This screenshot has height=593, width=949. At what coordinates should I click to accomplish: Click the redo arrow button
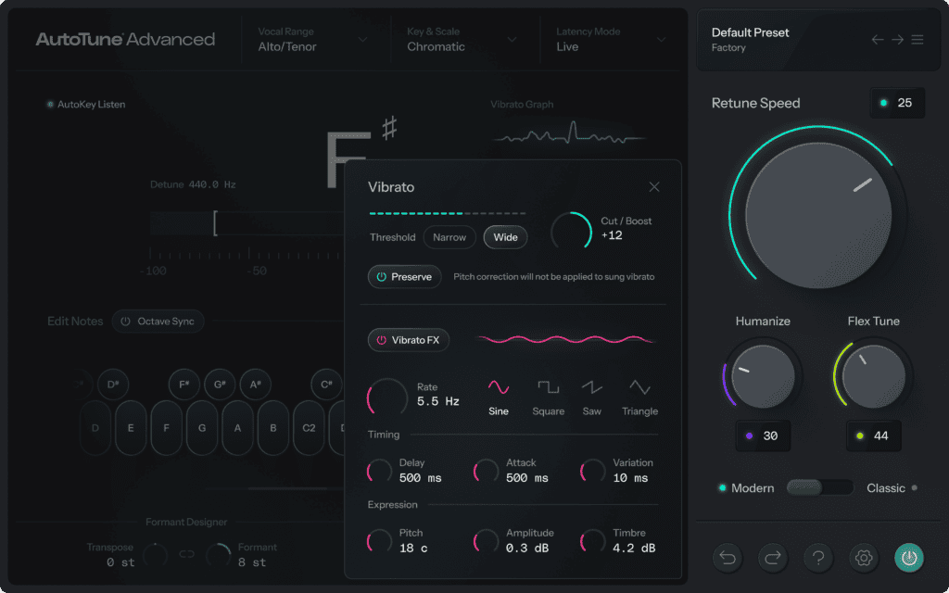(x=773, y=557)
